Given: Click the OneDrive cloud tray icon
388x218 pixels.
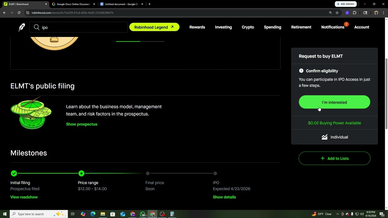Looking at the screenshot, I should pyautogui.click(x=347, y=214).
